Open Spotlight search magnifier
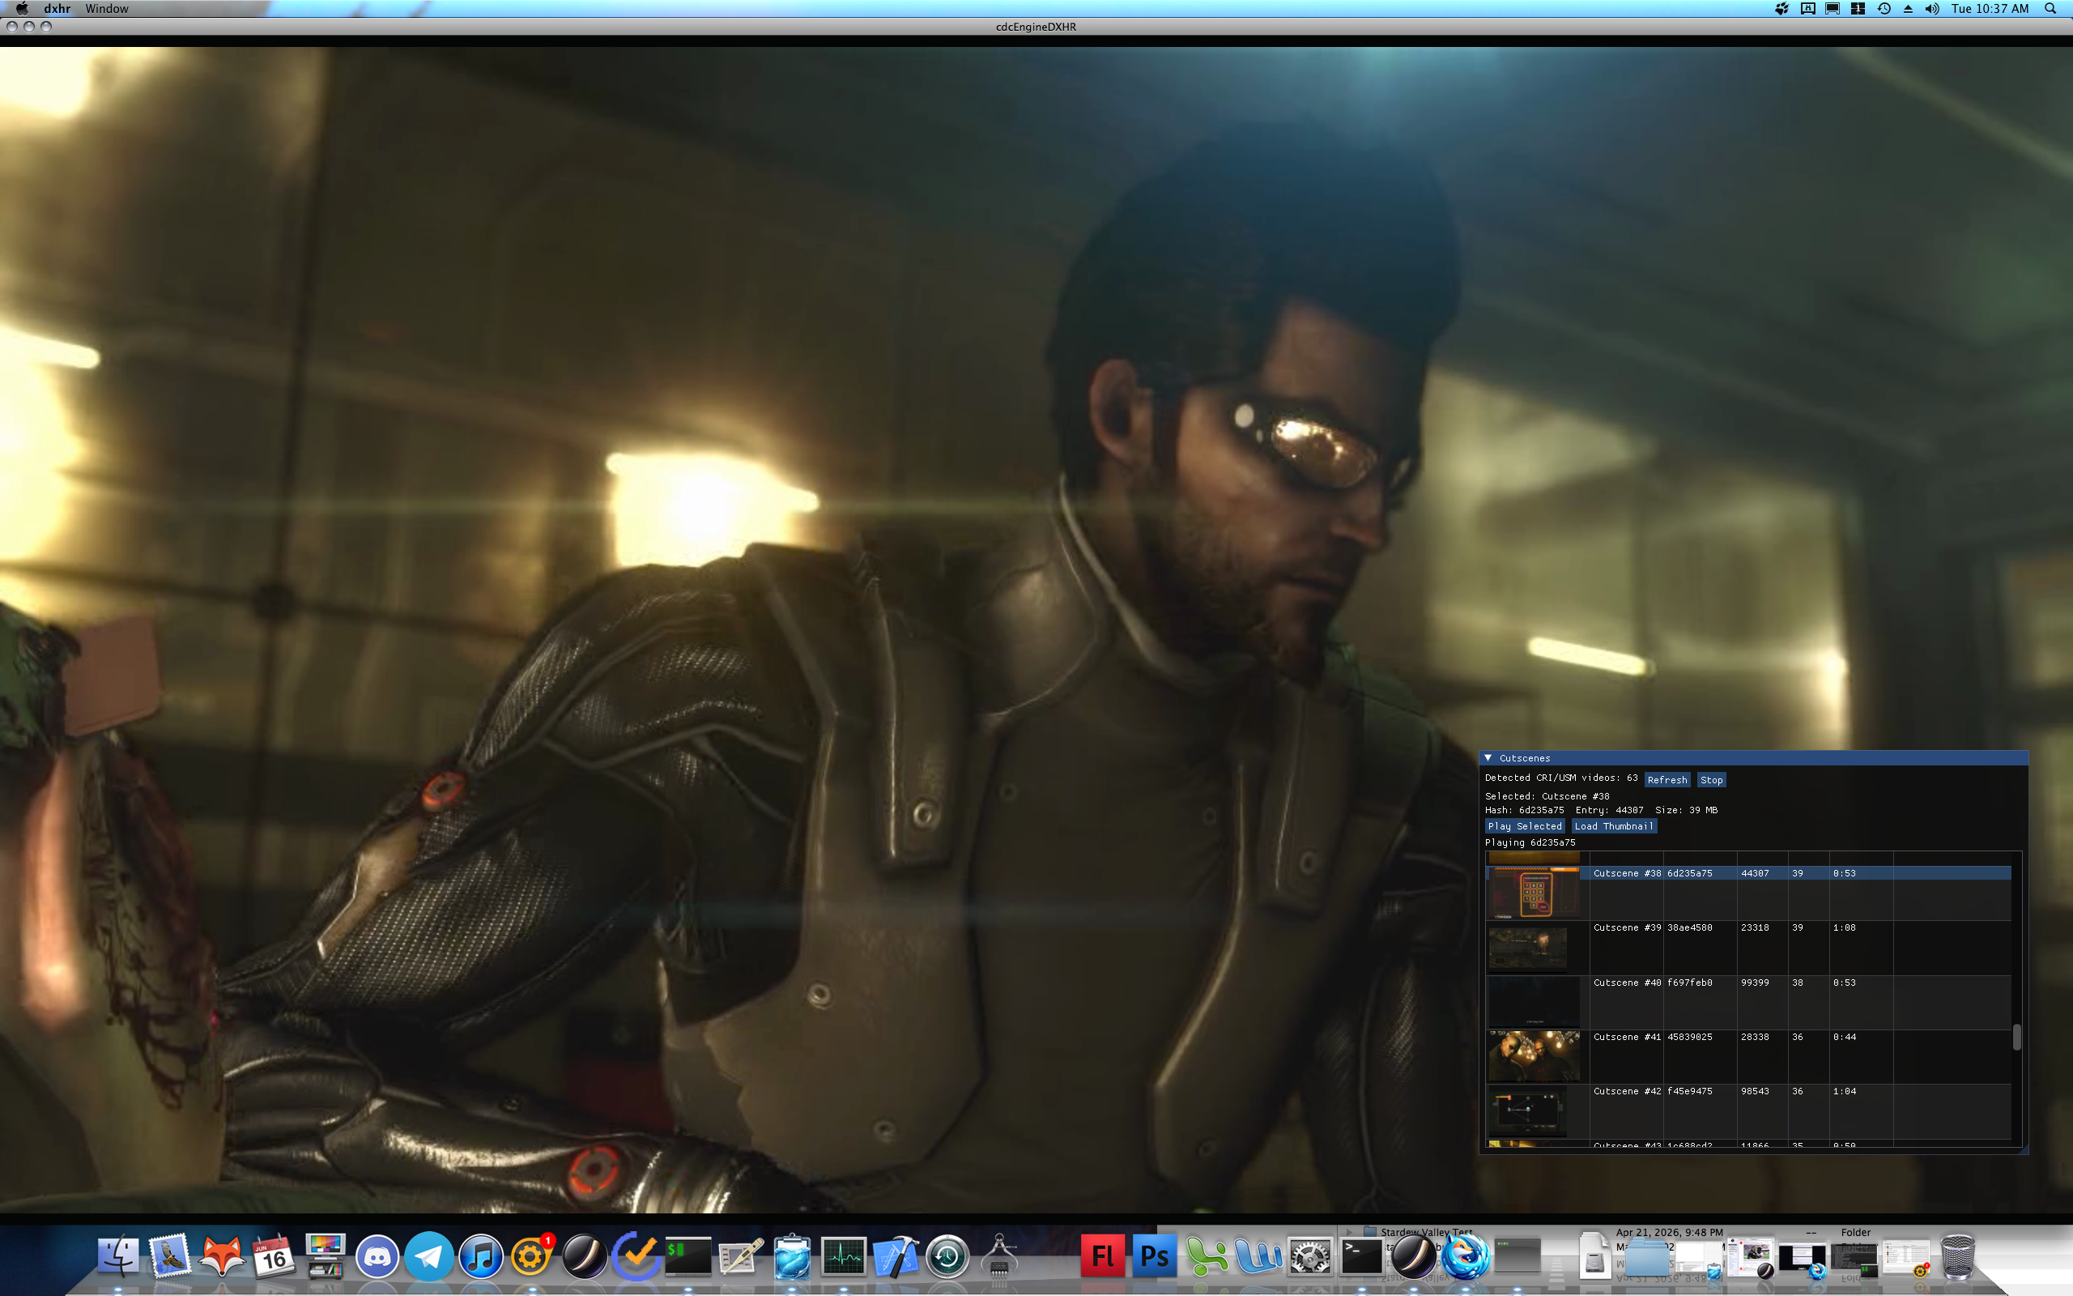The image size is (2073, 1296). (2050, 9)
